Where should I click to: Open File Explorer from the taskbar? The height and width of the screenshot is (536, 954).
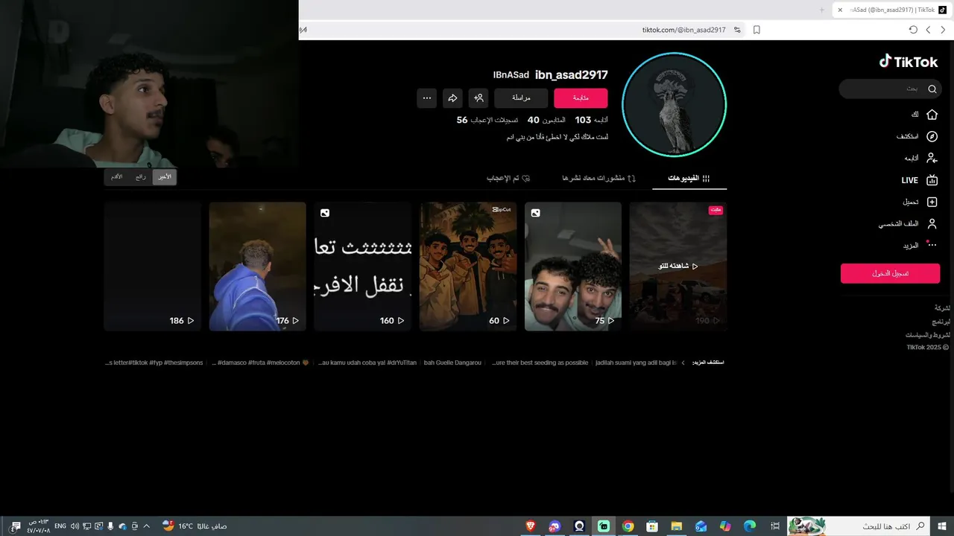coord(677,526)
